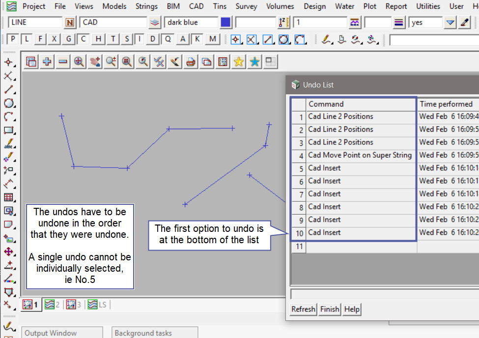
Task: Open the create arc flyout in top toolbar
Action: 300,39
